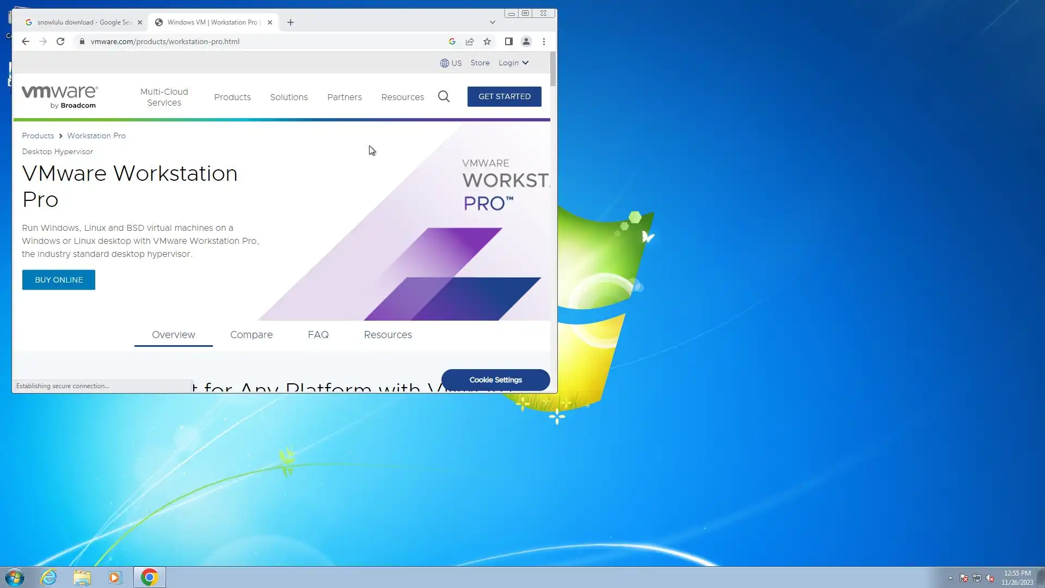Expand the tab search chevron
Viewport: 1045px width, 588px height.
pyautogui.click(x=492, y=22)
